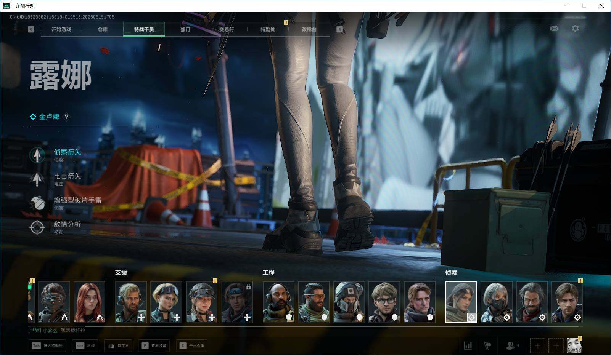Select the highlighted recon operator 露娜 portrait

pos(461,302)
